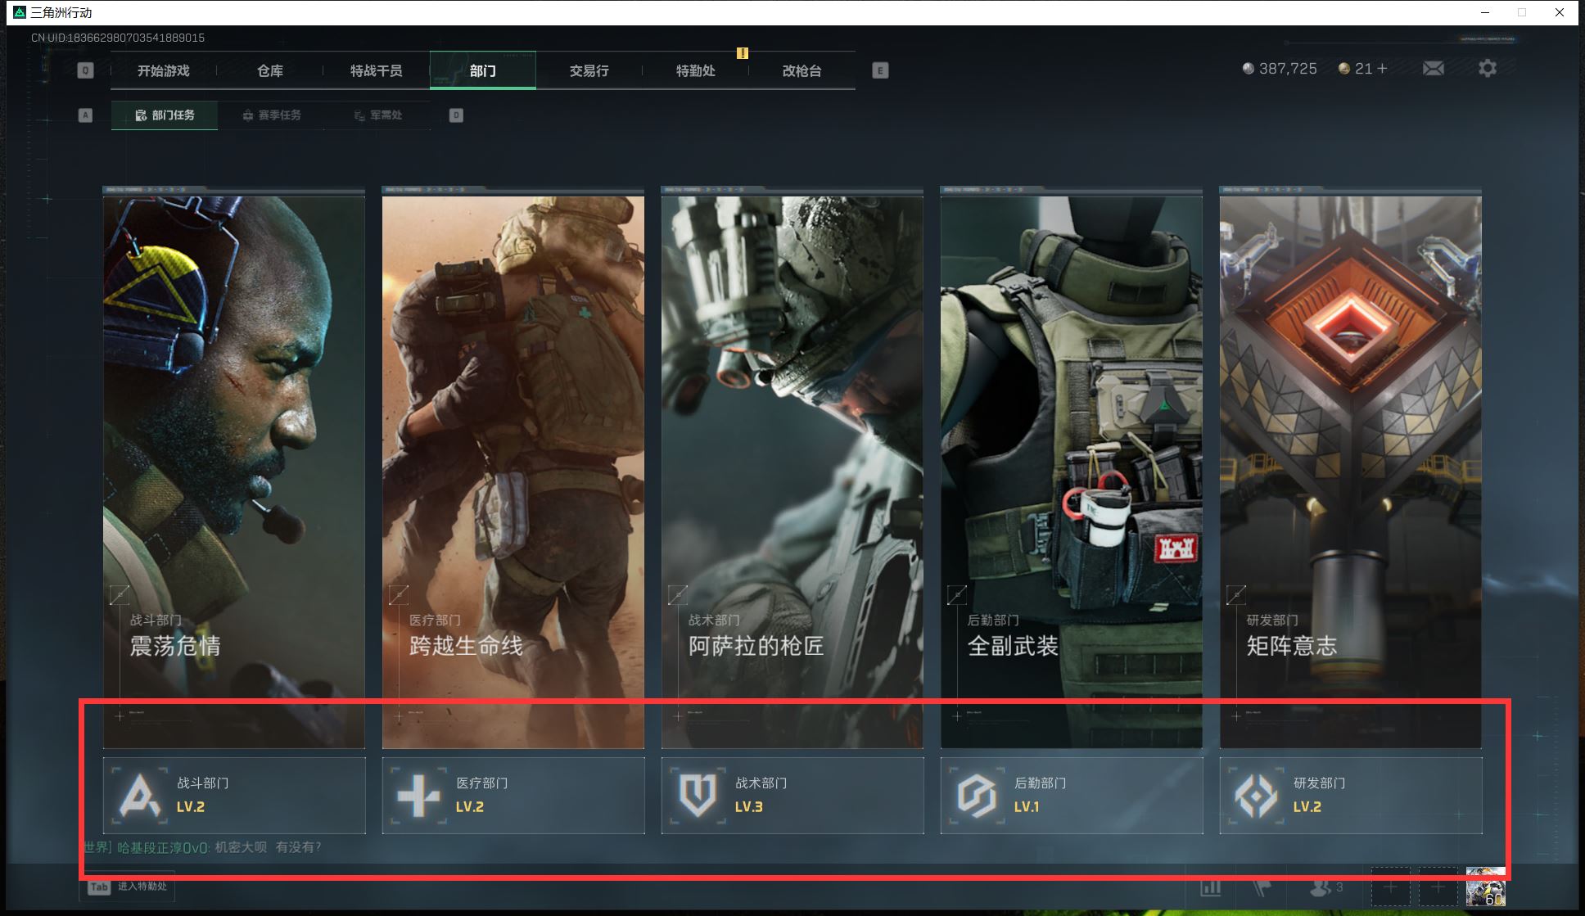Open the 震荡危情 mission card
The image size is (1585, 916).
pos(234,471)
